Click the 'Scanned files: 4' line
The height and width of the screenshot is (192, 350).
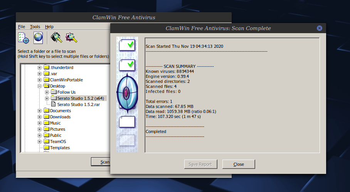coord(161,86)
